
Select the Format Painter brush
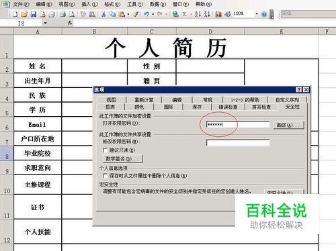tap(136, 14)
